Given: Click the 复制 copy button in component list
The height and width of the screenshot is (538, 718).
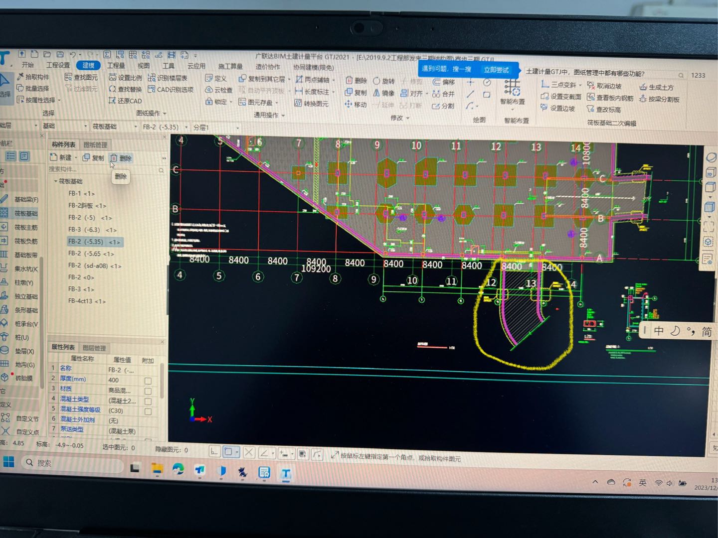Looking at the screenshot, I should (93, 158).
